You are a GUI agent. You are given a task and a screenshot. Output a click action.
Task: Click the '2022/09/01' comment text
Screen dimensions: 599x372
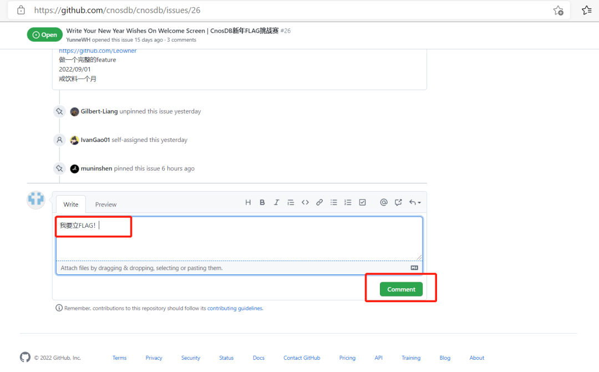pos(75,69)
